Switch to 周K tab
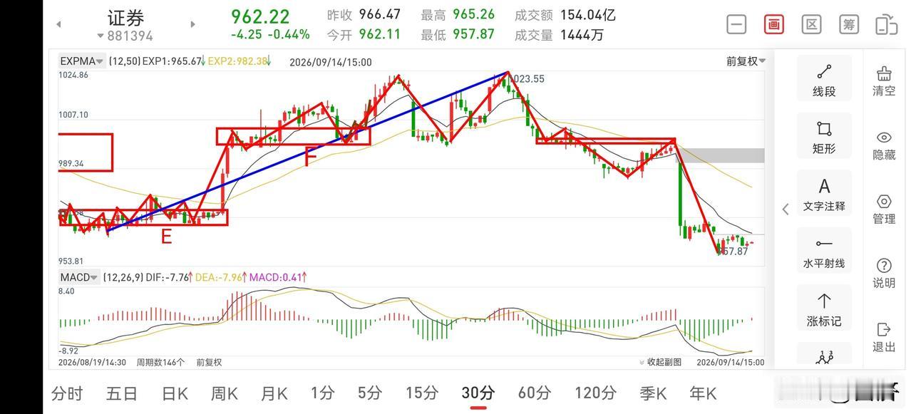The width and height of the screenshot is (911, 414). point(225,393)
